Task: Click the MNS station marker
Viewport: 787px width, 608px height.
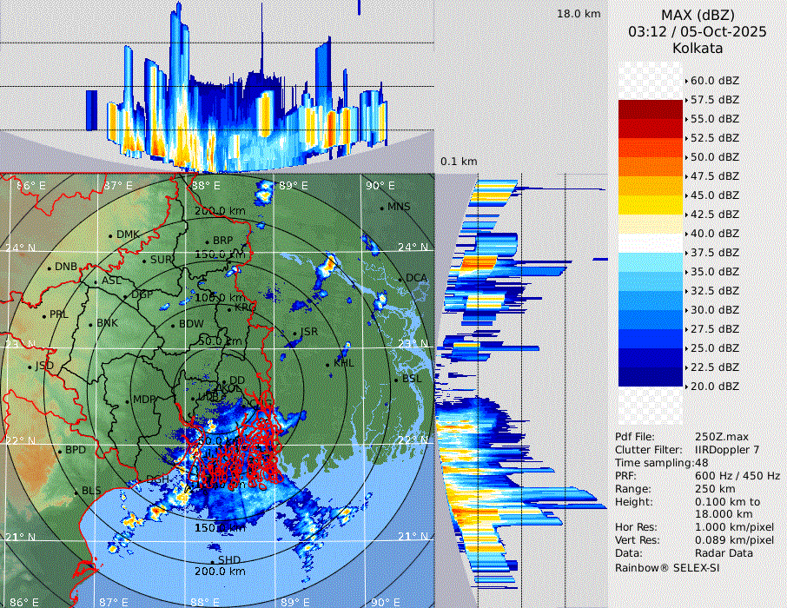Action: tap(382, 207)
